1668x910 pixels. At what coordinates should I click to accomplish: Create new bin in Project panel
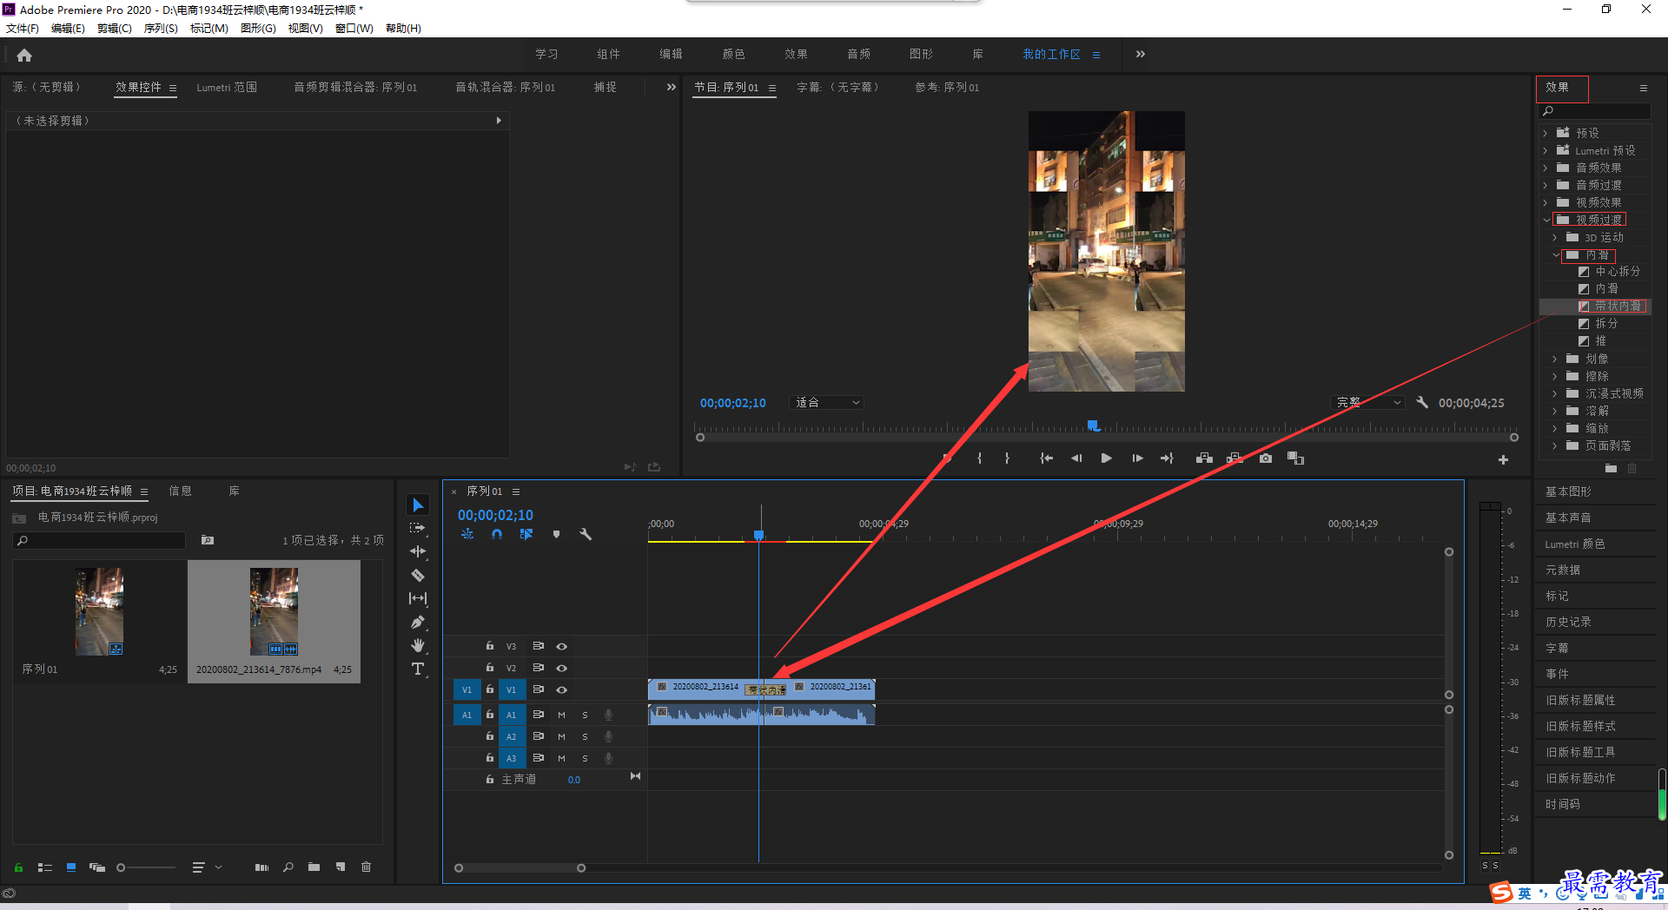314,867
